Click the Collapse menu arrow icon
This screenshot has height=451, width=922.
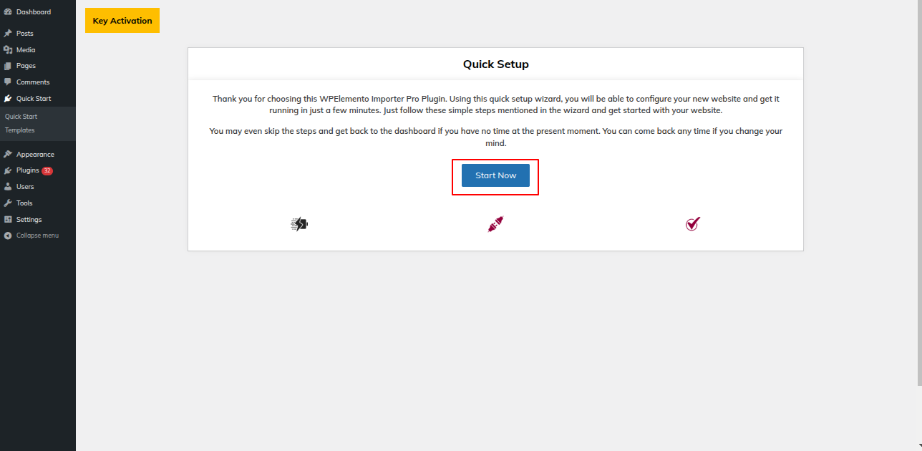pyautogui.click(x=8, y=236)
